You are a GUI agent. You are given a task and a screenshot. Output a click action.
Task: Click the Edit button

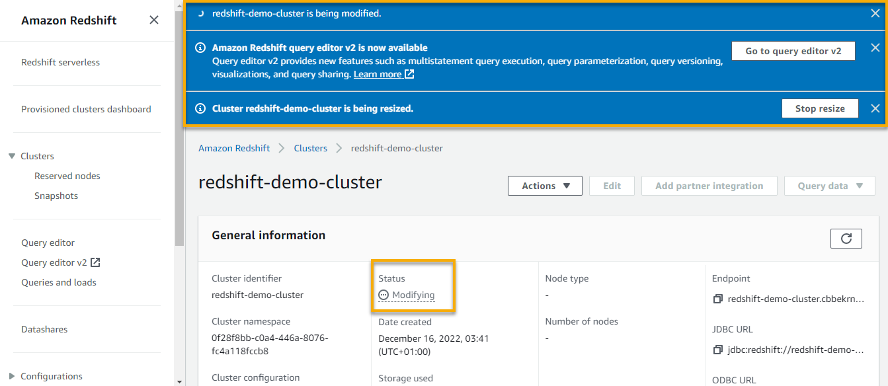pos(612,186)
